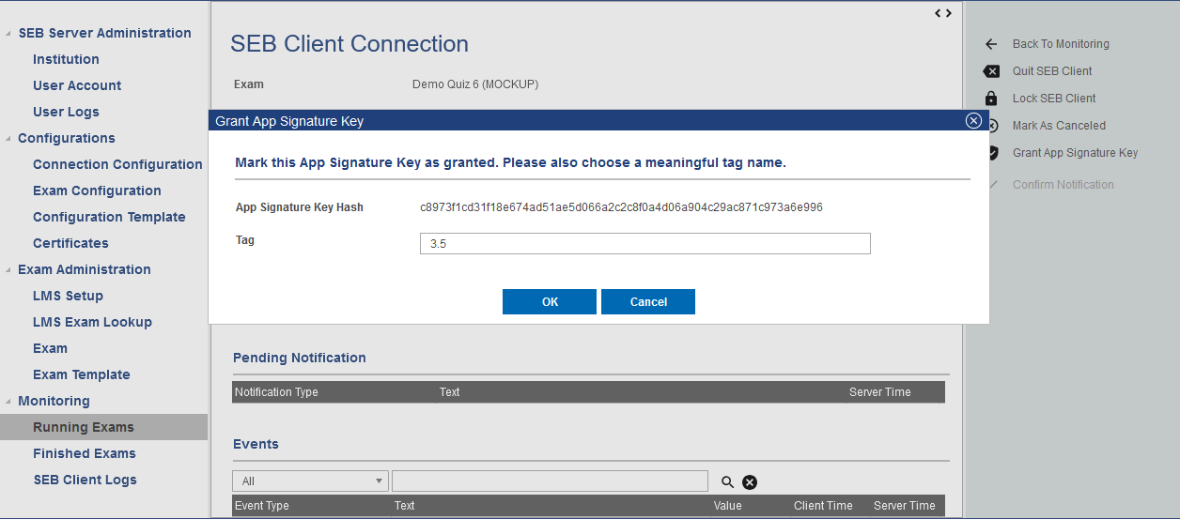Clear the events filter with the X icon
The height and width of the screenshot is (519, 1180).
coord(750,482)
